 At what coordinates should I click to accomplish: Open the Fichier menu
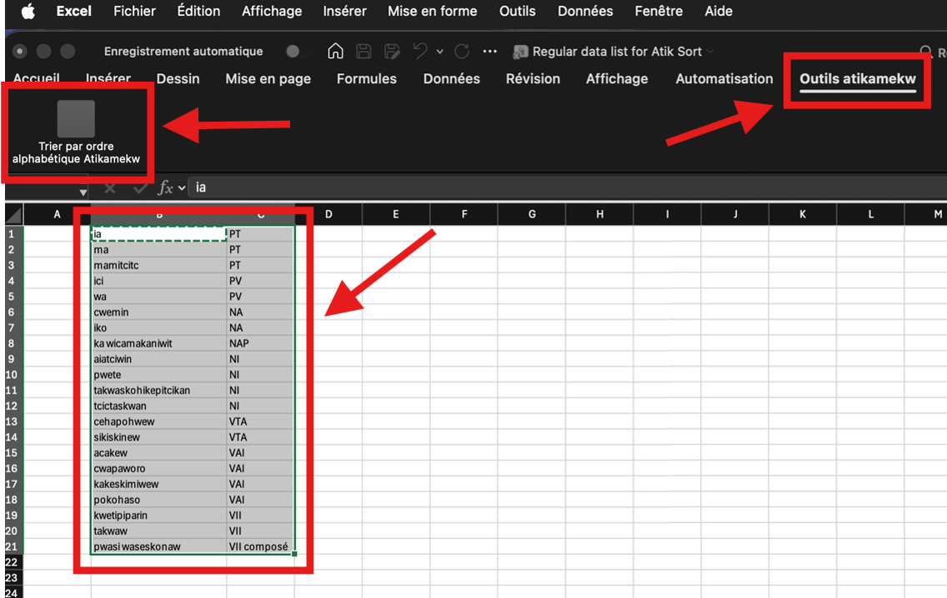pos(134,11)
